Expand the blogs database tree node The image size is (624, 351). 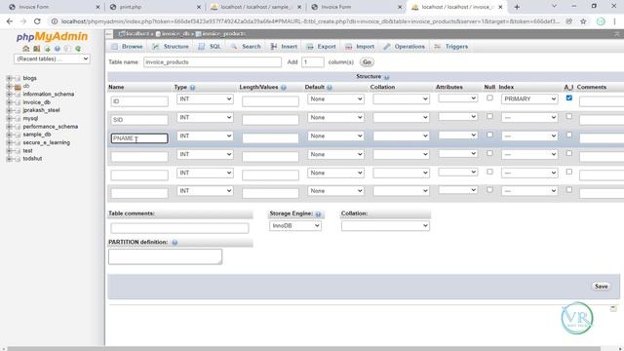(9, 78)
